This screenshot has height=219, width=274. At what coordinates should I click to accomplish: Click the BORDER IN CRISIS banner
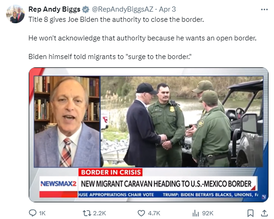click(x=111, y=172)
